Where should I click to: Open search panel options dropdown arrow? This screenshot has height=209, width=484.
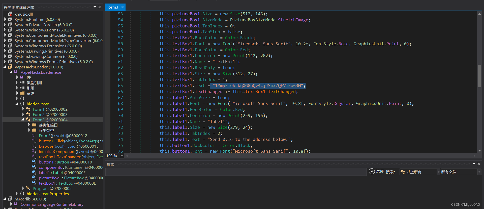(x=474, y=164)
